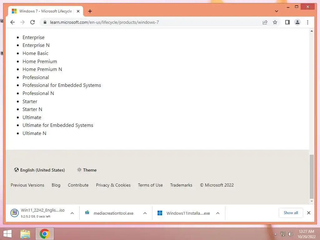Click the 'Starter N' list item

32,109
